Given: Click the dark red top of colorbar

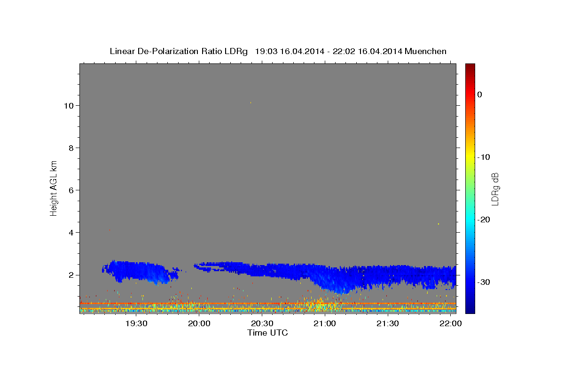Looking at the screenshot, I should click(470, 67).
